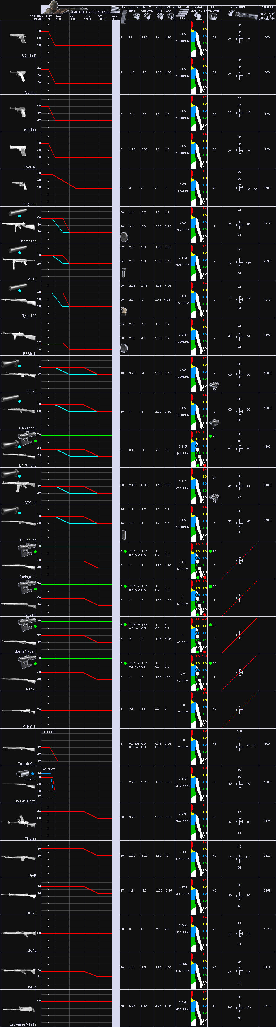This screenshot has height=1027, width=276.
Task: Click the Thompson round drum magazine icon
Action: [124, 238]
